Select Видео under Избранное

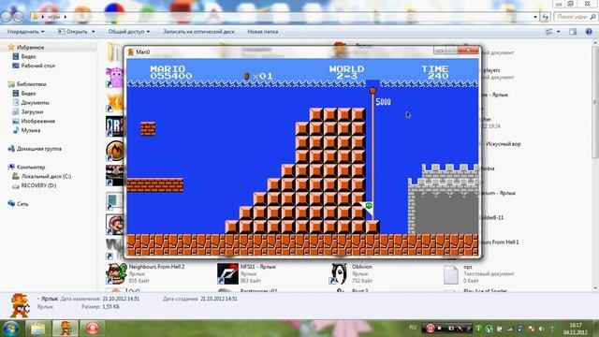pos(28,56)
